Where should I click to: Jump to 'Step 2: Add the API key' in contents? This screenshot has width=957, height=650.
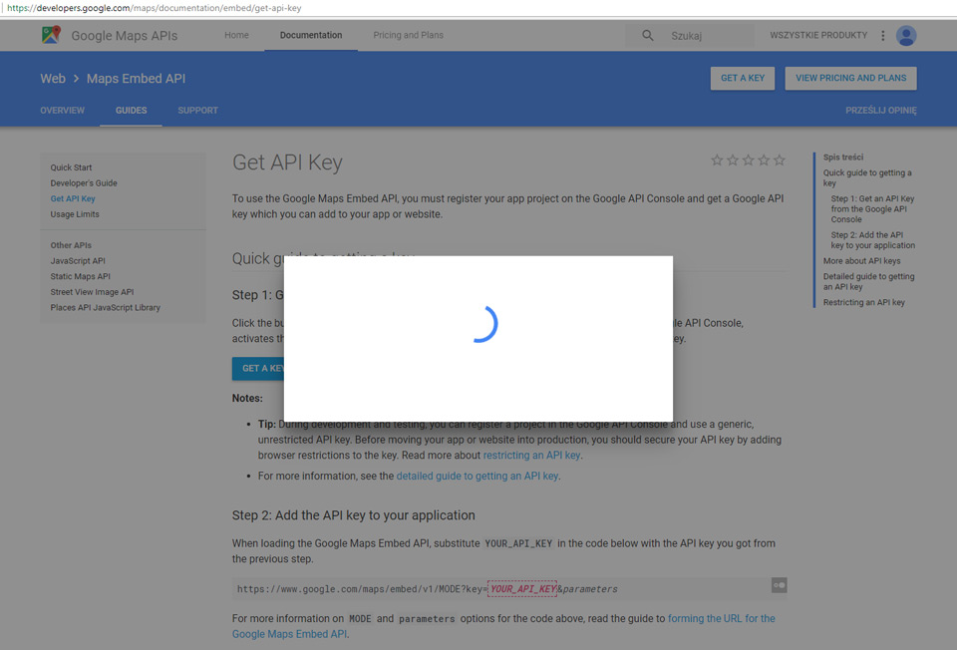coord(873,240)
